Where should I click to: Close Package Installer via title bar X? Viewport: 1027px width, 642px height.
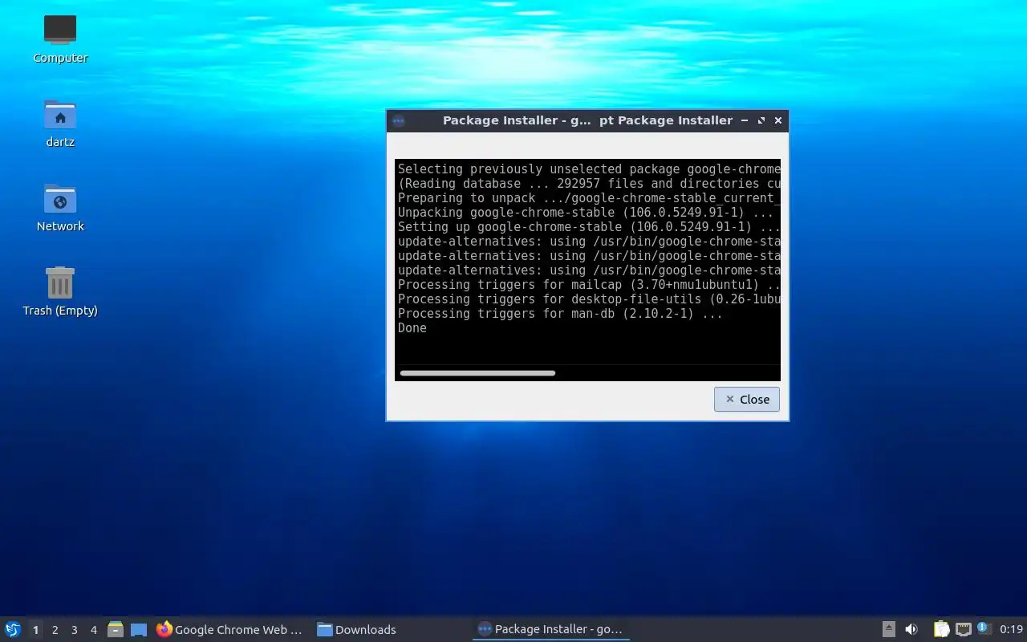(x=778, y=120)
